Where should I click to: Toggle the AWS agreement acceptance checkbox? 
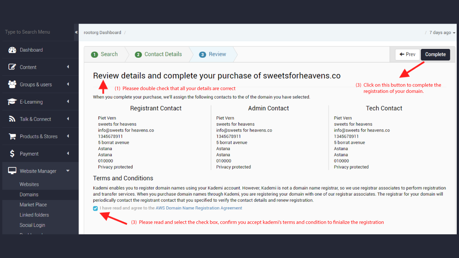click(95, 208)
